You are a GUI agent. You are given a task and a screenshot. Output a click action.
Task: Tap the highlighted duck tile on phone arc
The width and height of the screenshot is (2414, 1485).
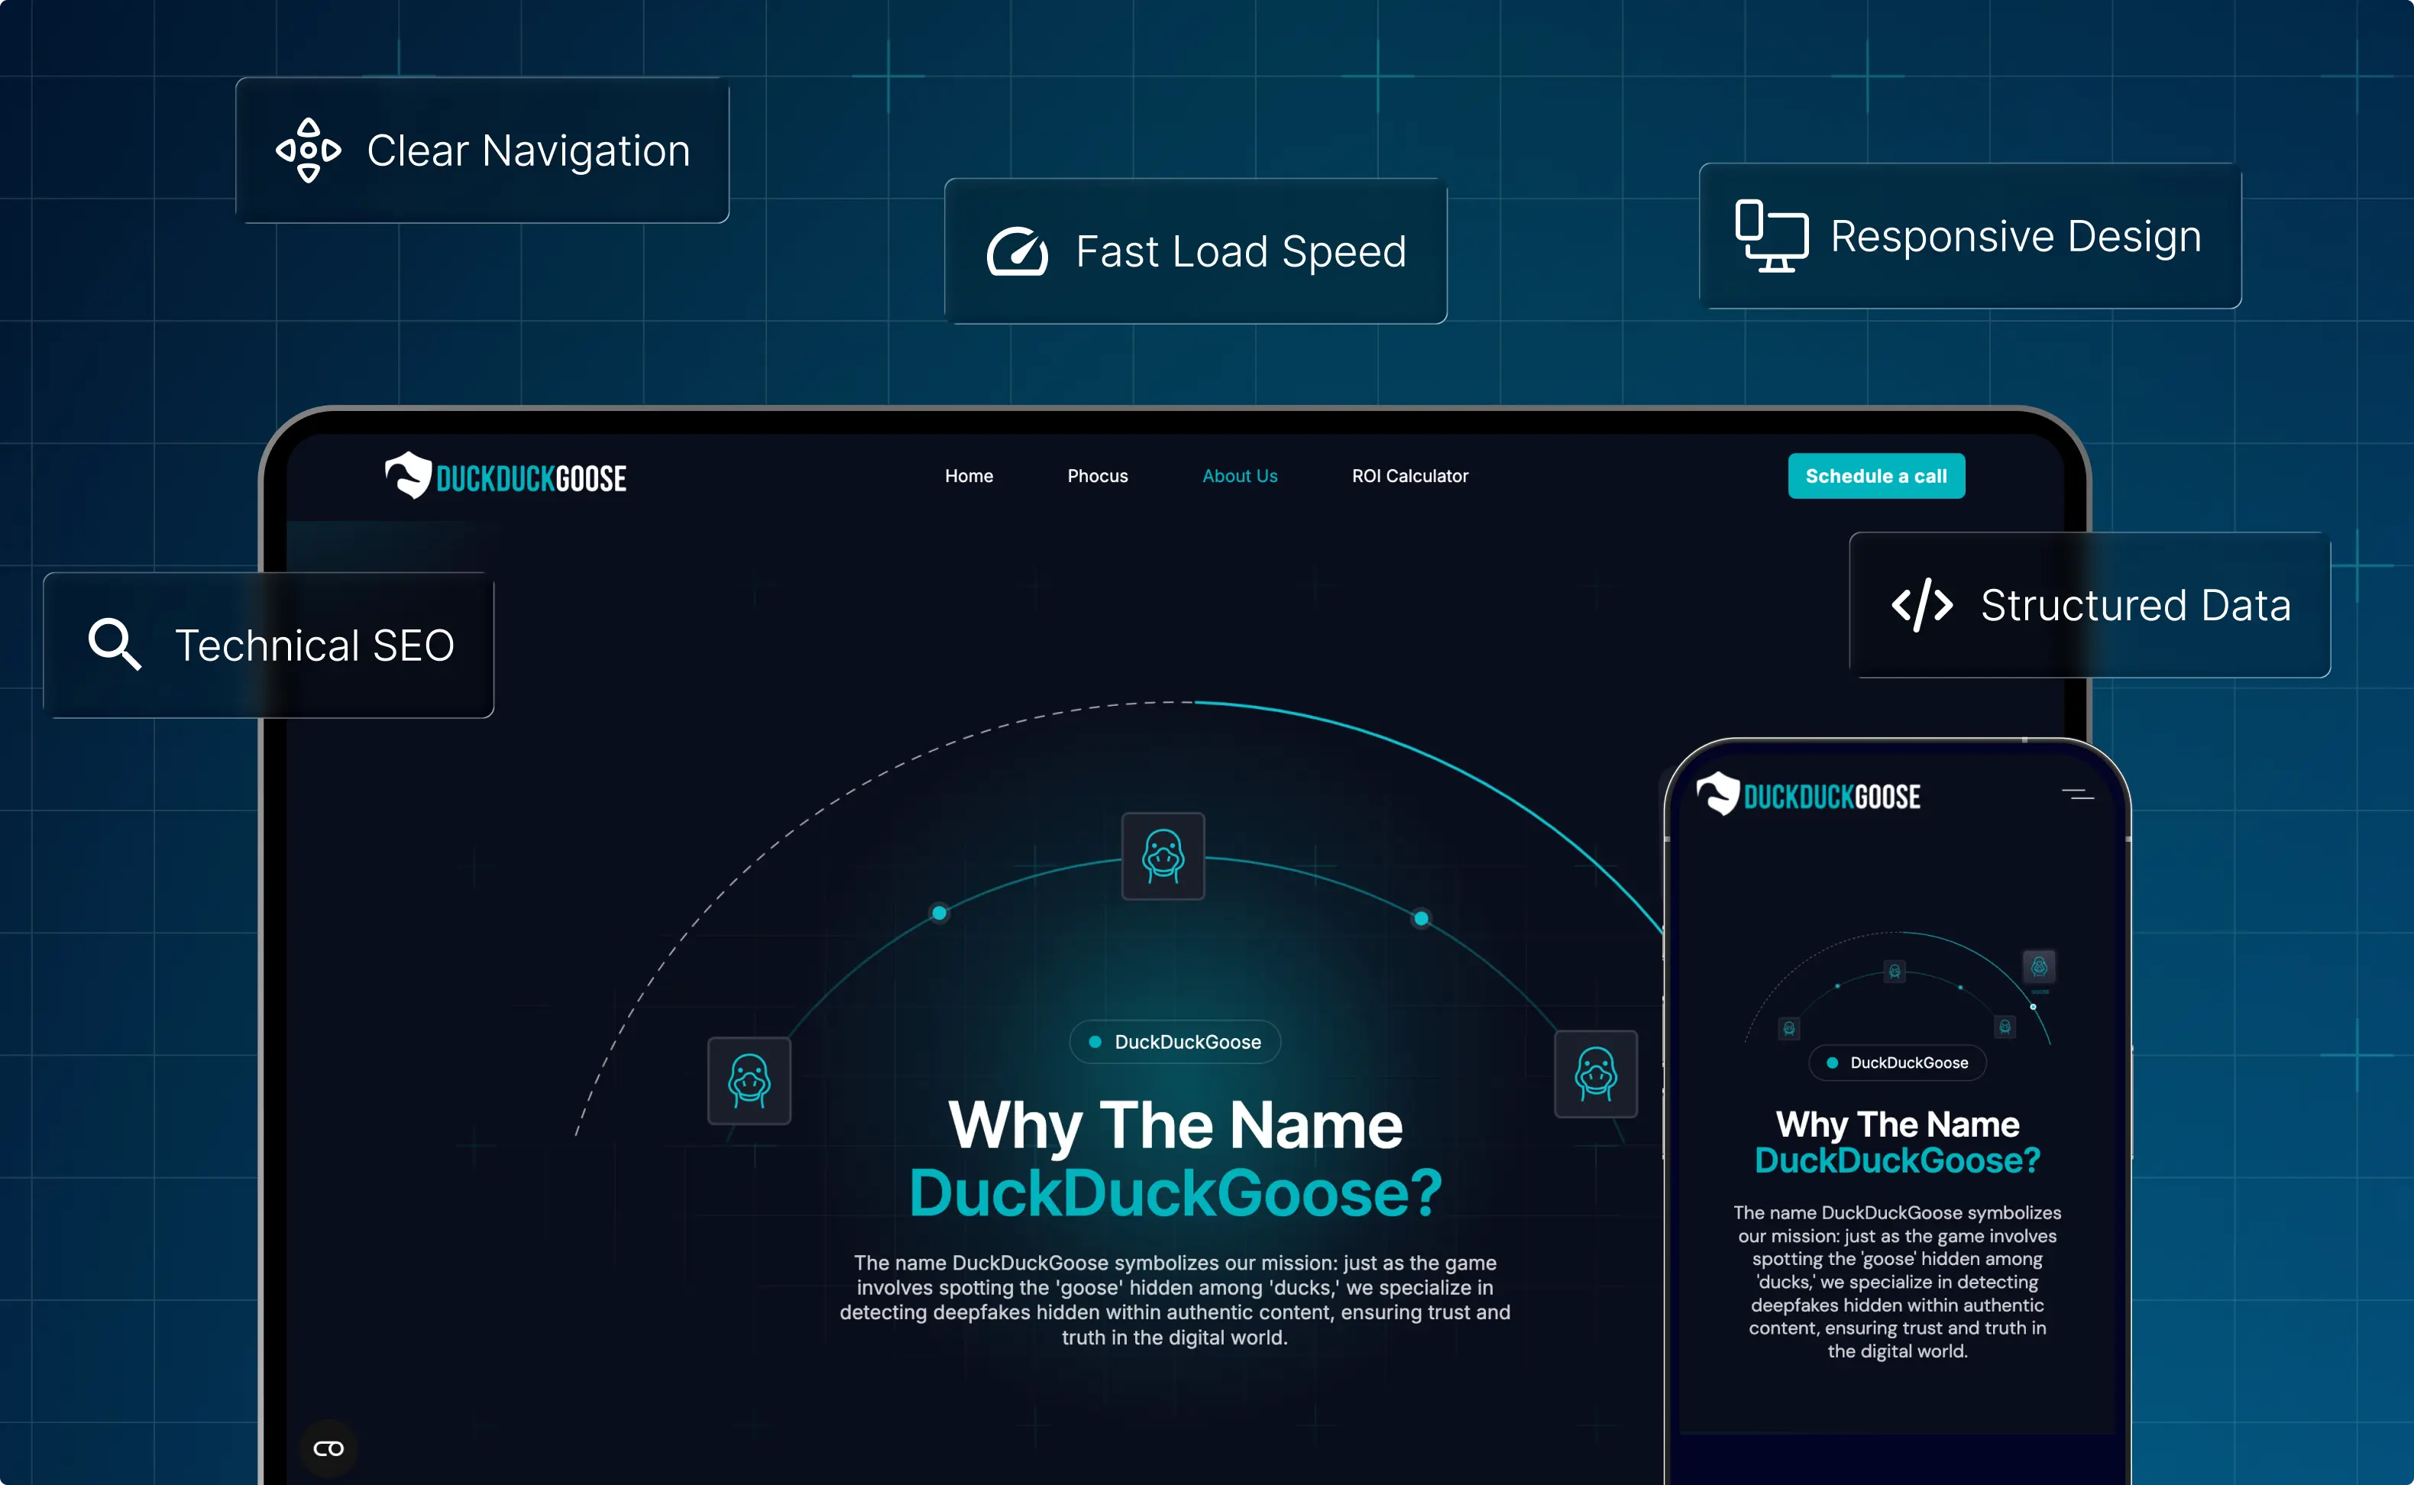2039,966
